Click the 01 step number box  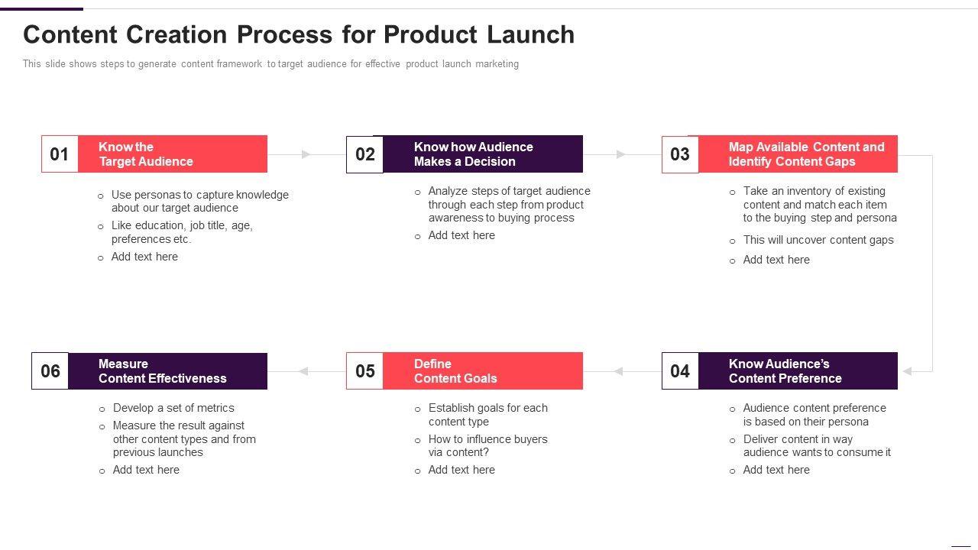point(60,154)
